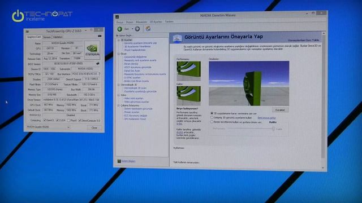The width and height of the screenshot is (362, 203).
Task: Open G-SYNC ayarları tree item
Action: coord(132,78)
